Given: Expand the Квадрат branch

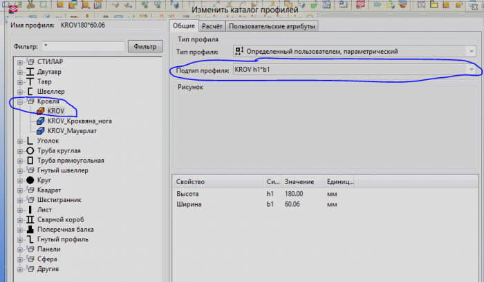Looking at the screenshot, I should (20, 190).
